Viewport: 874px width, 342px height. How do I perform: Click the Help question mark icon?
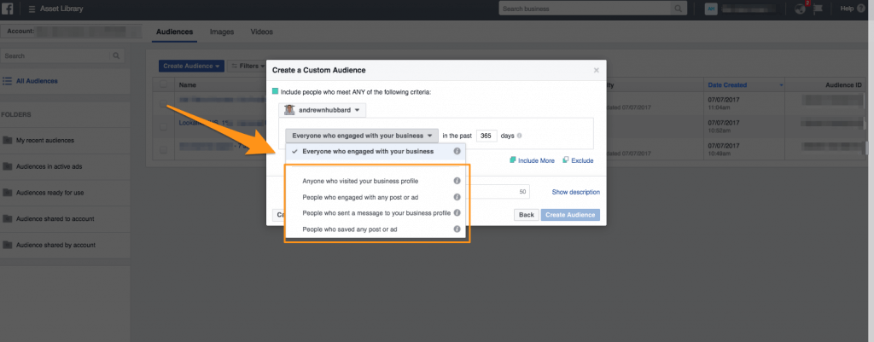(861, 9)
